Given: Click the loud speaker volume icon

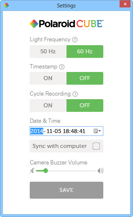Looking at the screenshot, I should (x=100, y=171).
